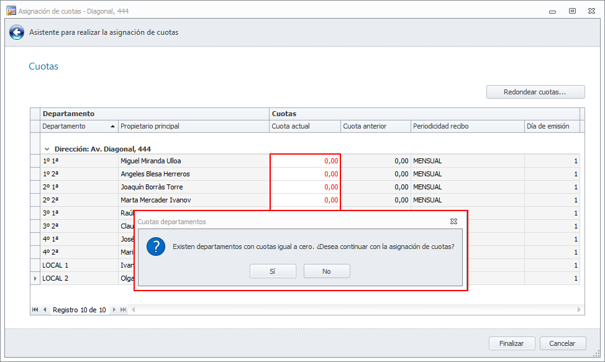Edit Cuota actual for Angeles Blesa Herreros
The height and width of the screenshot is (362, 605).
click(x=305, y=174)
